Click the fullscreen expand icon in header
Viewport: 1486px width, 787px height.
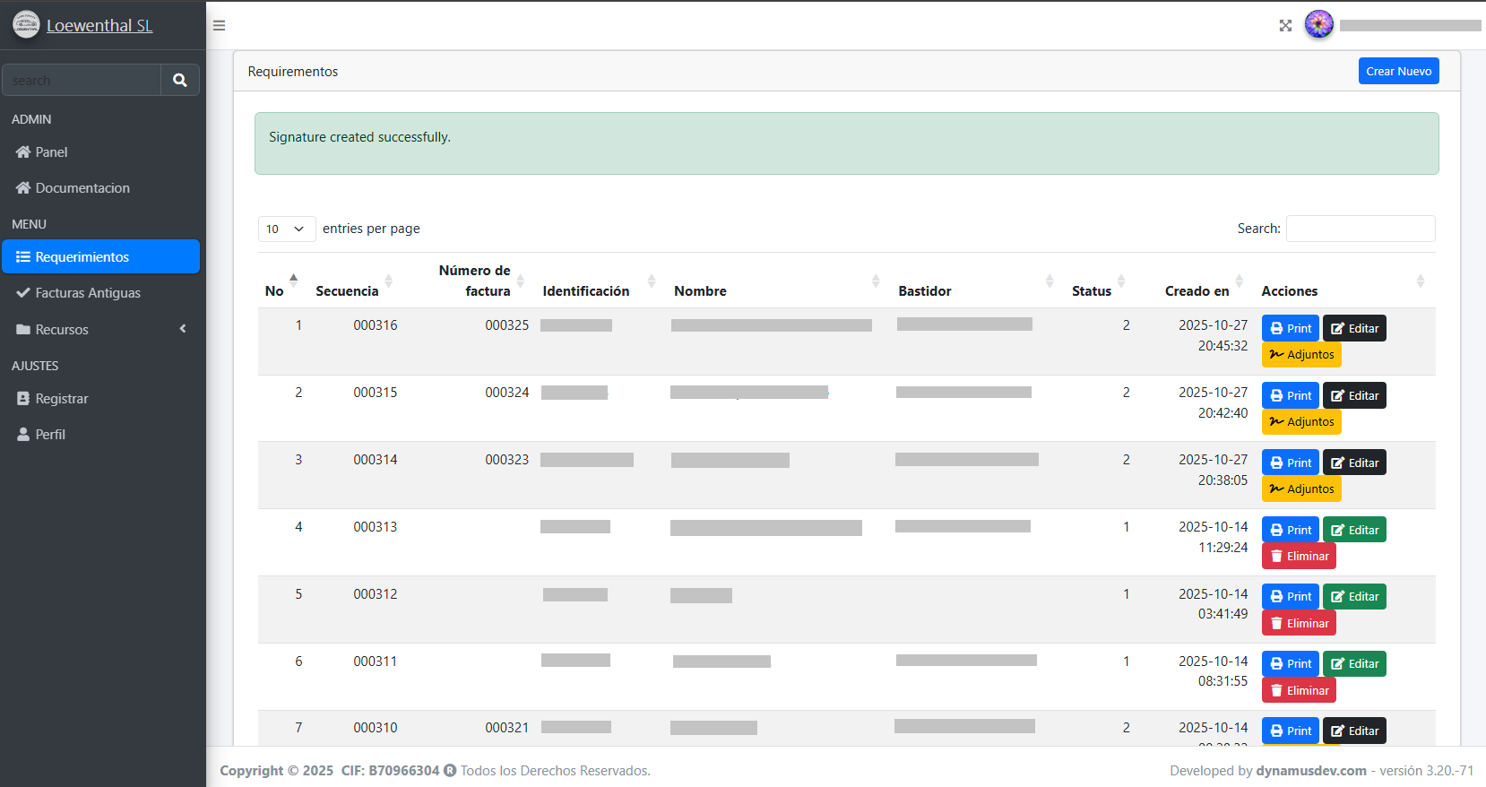[1285, 26]
